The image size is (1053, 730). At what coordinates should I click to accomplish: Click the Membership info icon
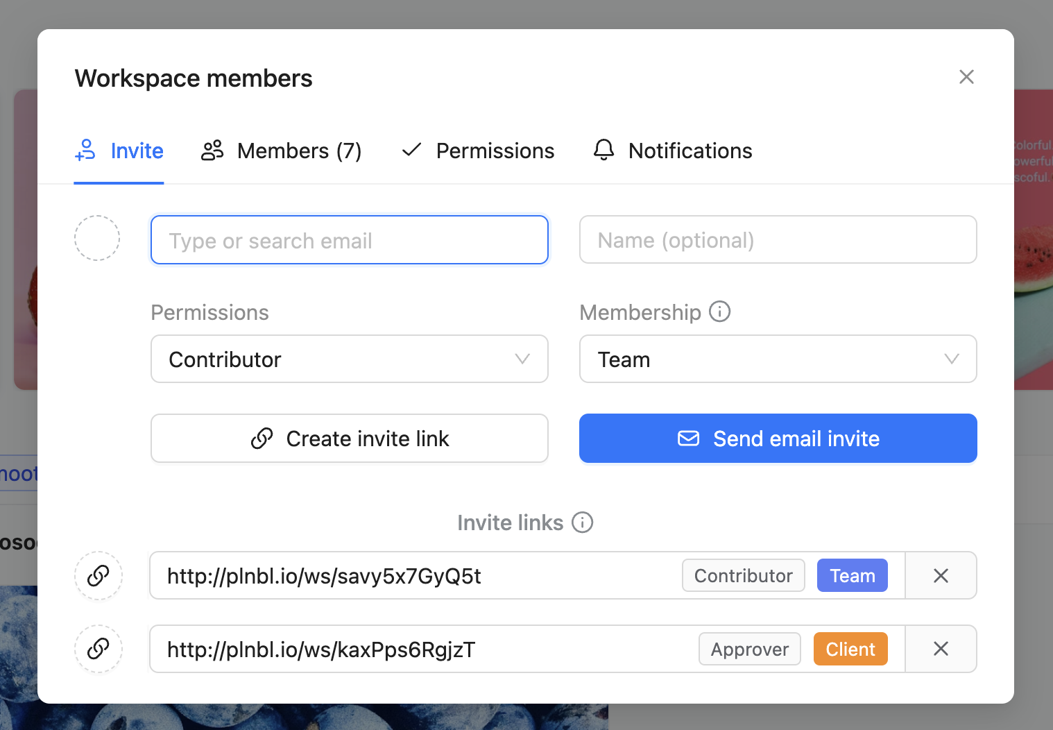point(719,312)
